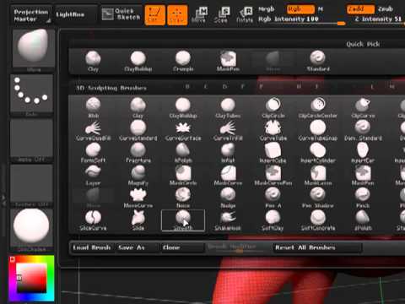Toggle the Zadd button
This screenshot has width=405, height=304.
coord(360,9)
